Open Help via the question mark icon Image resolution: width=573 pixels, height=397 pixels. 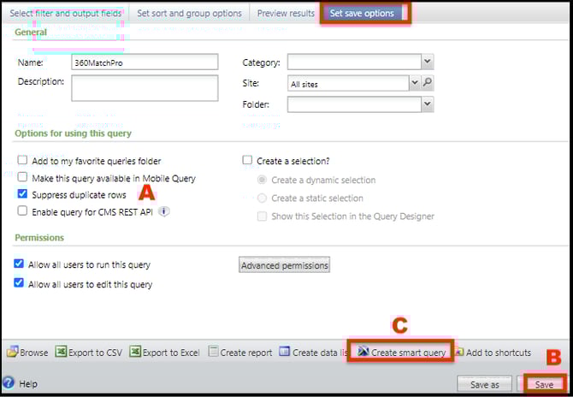click(x=9, y=383)
